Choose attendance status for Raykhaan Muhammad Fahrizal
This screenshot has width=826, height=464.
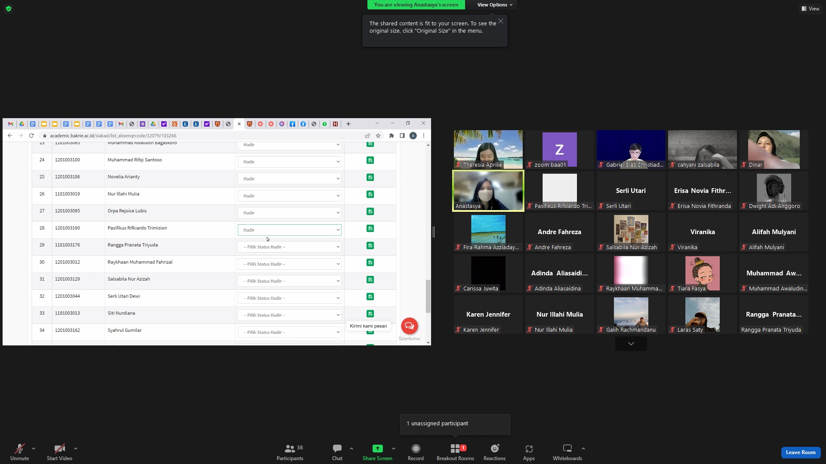tap(290, 264)
